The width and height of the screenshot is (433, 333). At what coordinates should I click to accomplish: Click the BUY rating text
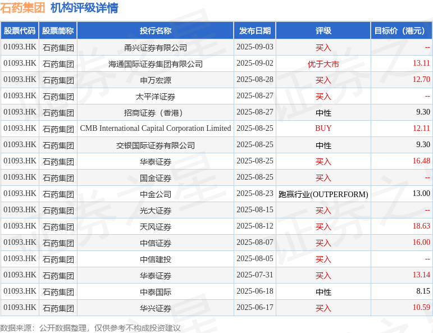(323, 129)
